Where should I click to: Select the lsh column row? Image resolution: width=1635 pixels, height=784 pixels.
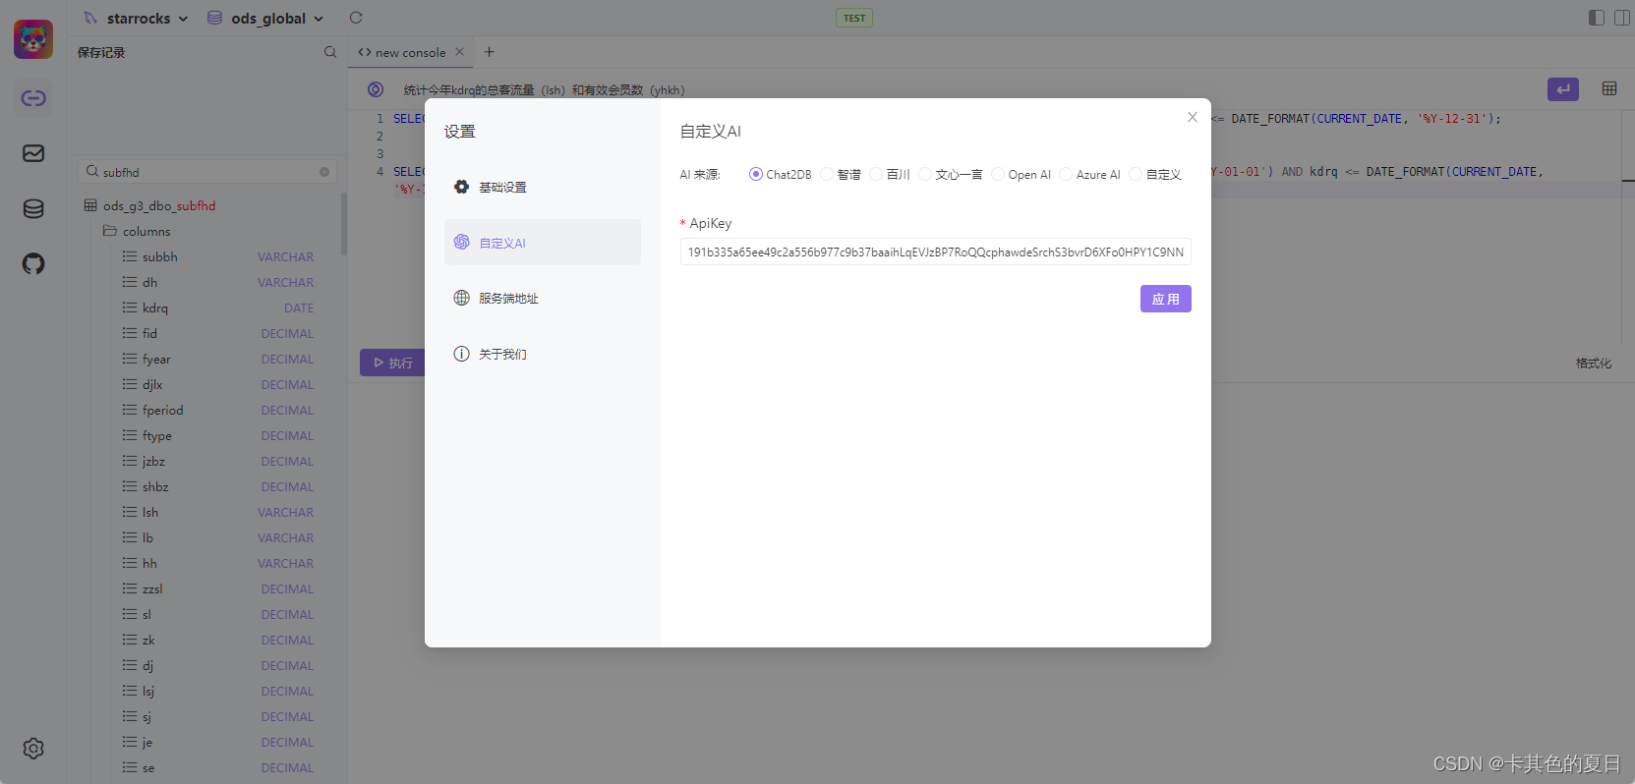click(x=218, y=512)
